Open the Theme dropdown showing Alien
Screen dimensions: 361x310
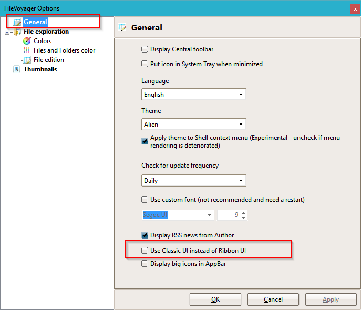coord(194,125)
